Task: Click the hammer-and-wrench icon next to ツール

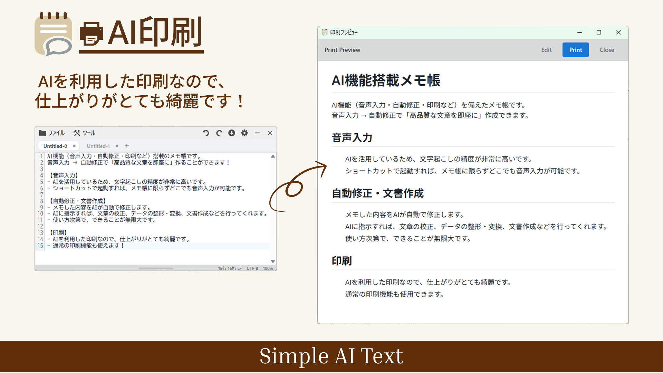Action: click(76, 133)
